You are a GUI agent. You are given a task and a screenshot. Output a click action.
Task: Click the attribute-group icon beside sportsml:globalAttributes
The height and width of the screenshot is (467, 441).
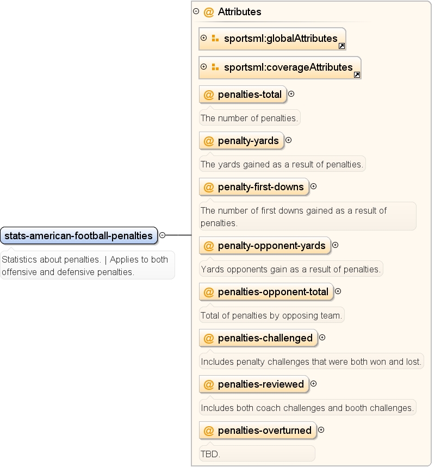coord(215,38)
